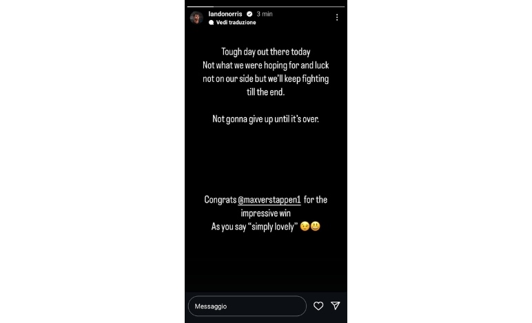Open landonorris profile picture
Image resolution: width=532 pixels, height=323 pixels.
click(196, 17)
